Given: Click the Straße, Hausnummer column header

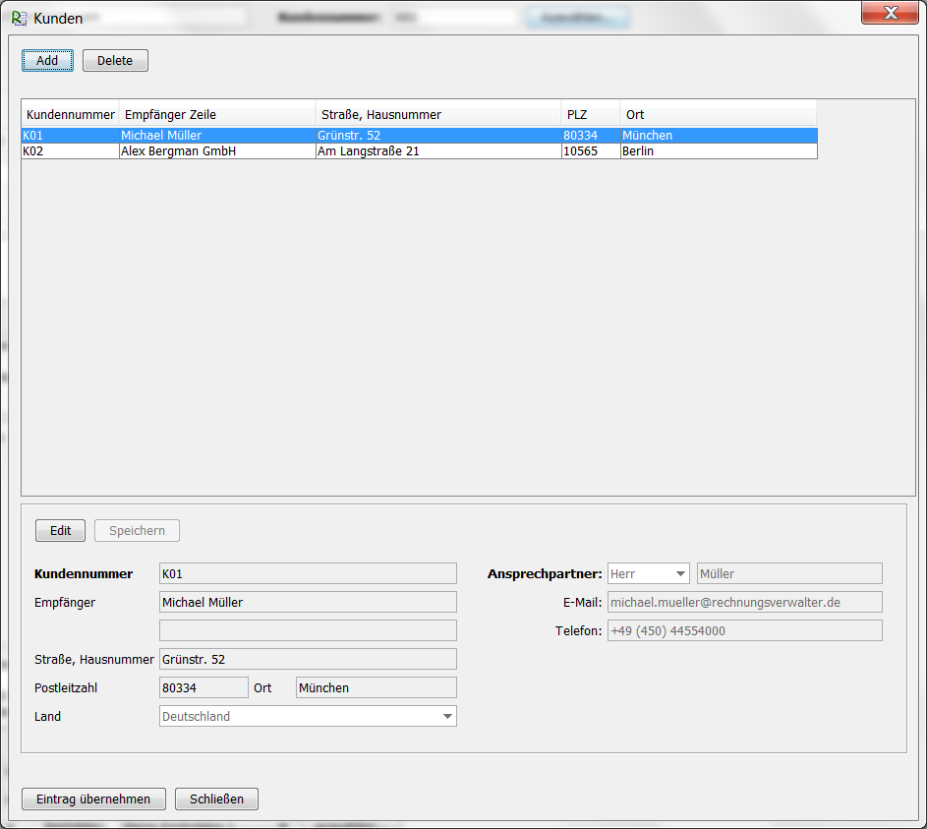Looking at the screenshot, I should coord(437,115).
